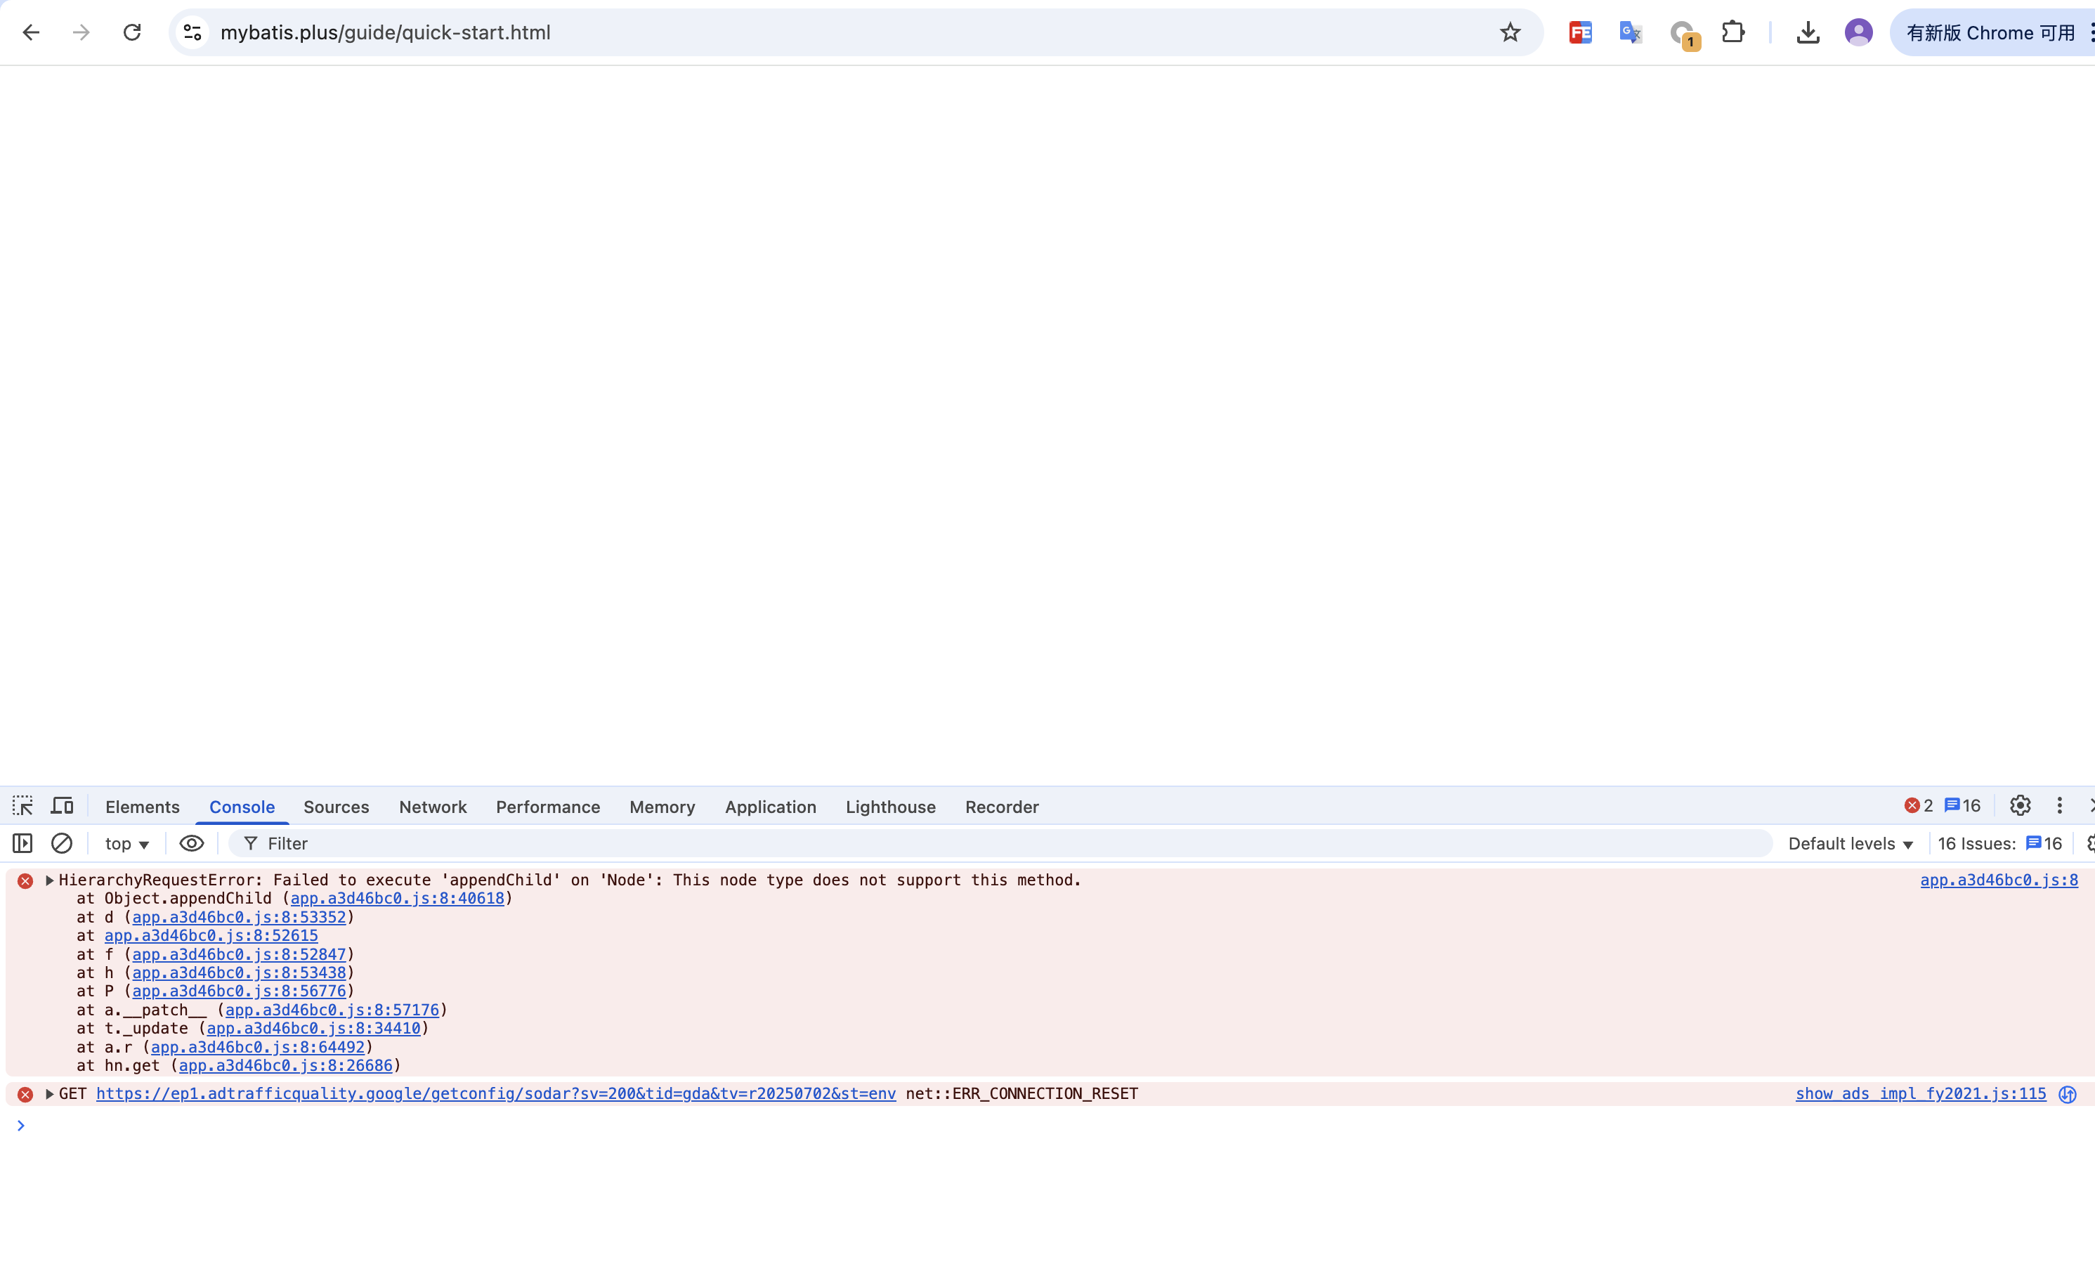The height and width of the screenshot is (1269, 2095).
Task: Bookmark this page with the star icon
Action: pyautogui.click(x=1509, y=32)
